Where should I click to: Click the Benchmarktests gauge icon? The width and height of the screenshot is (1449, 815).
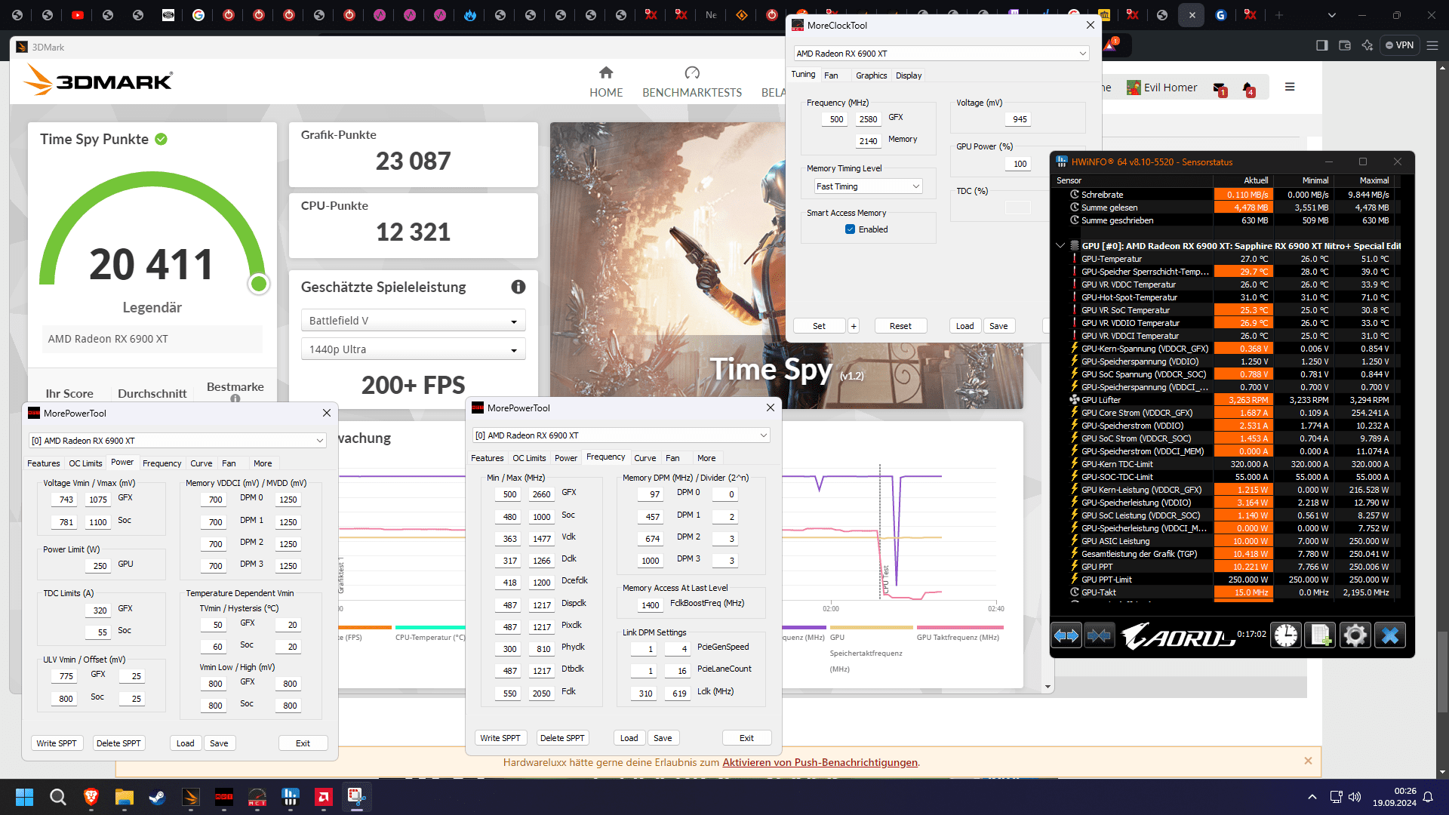[692, 72]
